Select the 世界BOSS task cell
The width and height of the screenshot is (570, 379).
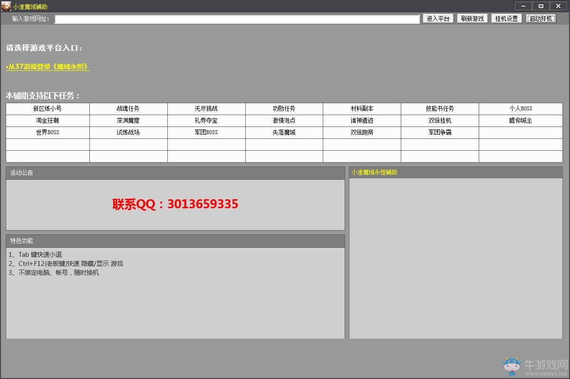[x=48, y=132]
